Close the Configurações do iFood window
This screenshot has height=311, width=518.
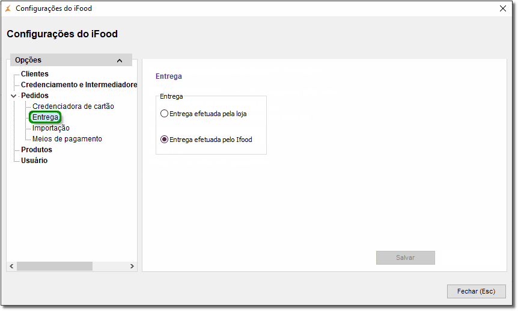coord(503,8)
